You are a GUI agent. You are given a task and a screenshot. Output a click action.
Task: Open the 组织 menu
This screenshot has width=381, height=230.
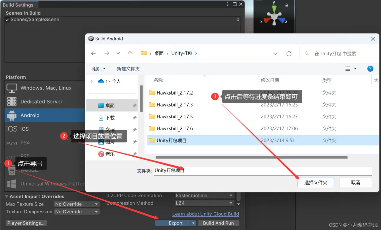click(x=99, y=69)
